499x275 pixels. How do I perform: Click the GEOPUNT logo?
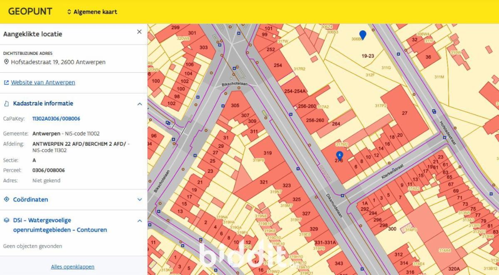tap(30, 12)
